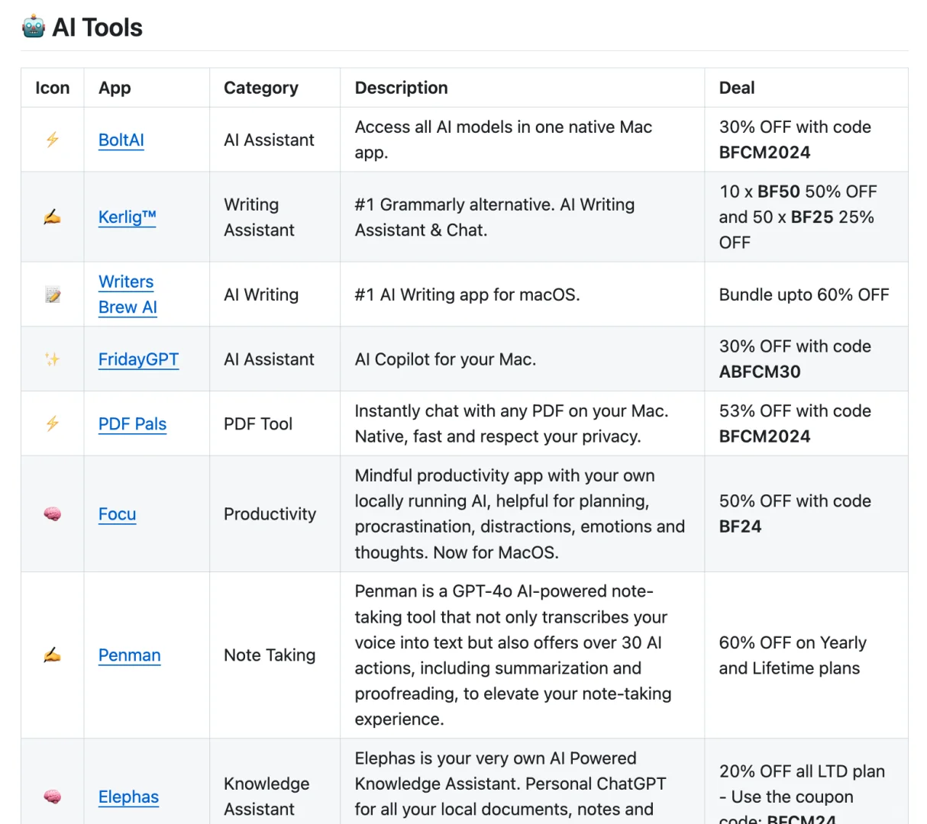927x824 pixels.
Task: Visit the Elephas link
Action: (128, 797)
